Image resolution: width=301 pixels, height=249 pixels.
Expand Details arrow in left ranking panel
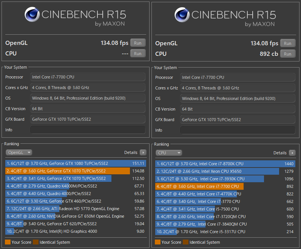pos(143,152)
